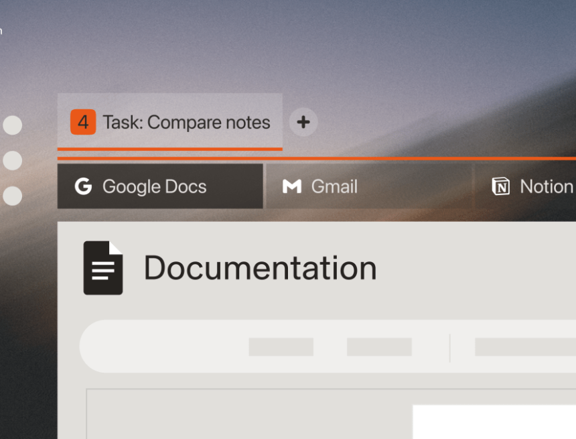Click the Gmail envelope M icon
The image size is (576, 439).
pyautogui.click(x=292, y=186)
